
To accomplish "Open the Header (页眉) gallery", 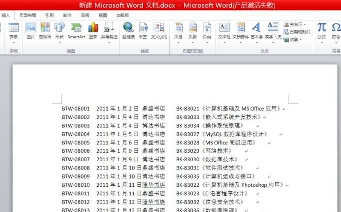I will [178, 32].
